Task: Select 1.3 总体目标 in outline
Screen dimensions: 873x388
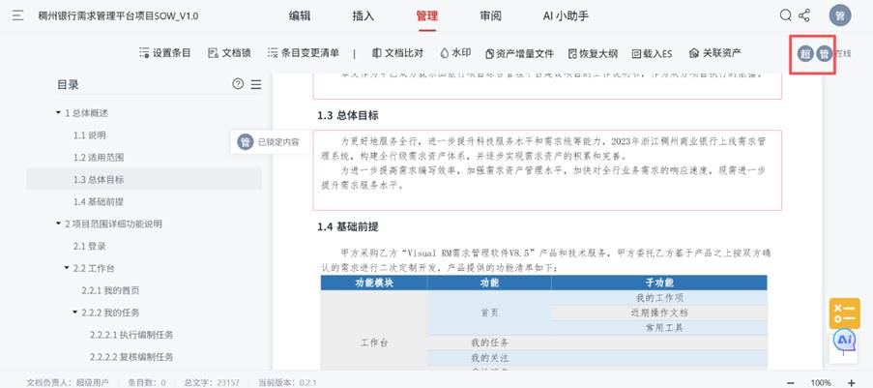Action: point(99,180)
